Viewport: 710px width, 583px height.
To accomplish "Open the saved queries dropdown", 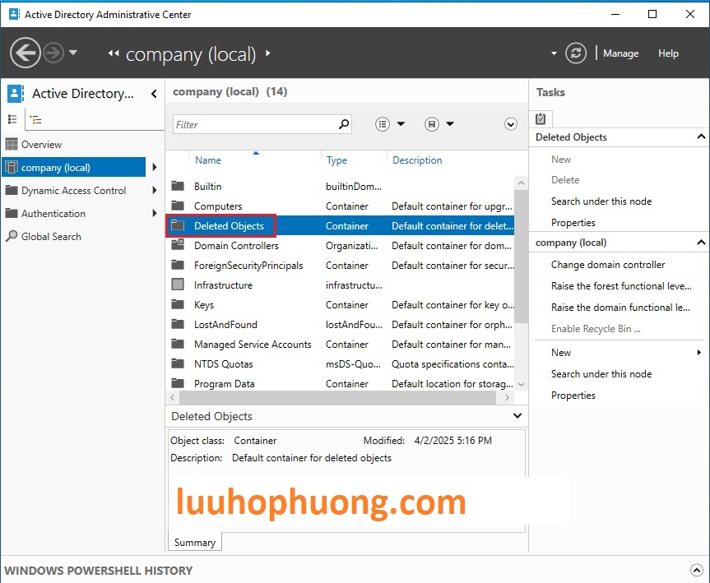I will pyautogui.click(x=439, y=124).
